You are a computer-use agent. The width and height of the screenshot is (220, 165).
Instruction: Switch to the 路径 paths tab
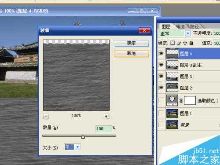click(x=194, y=26)
